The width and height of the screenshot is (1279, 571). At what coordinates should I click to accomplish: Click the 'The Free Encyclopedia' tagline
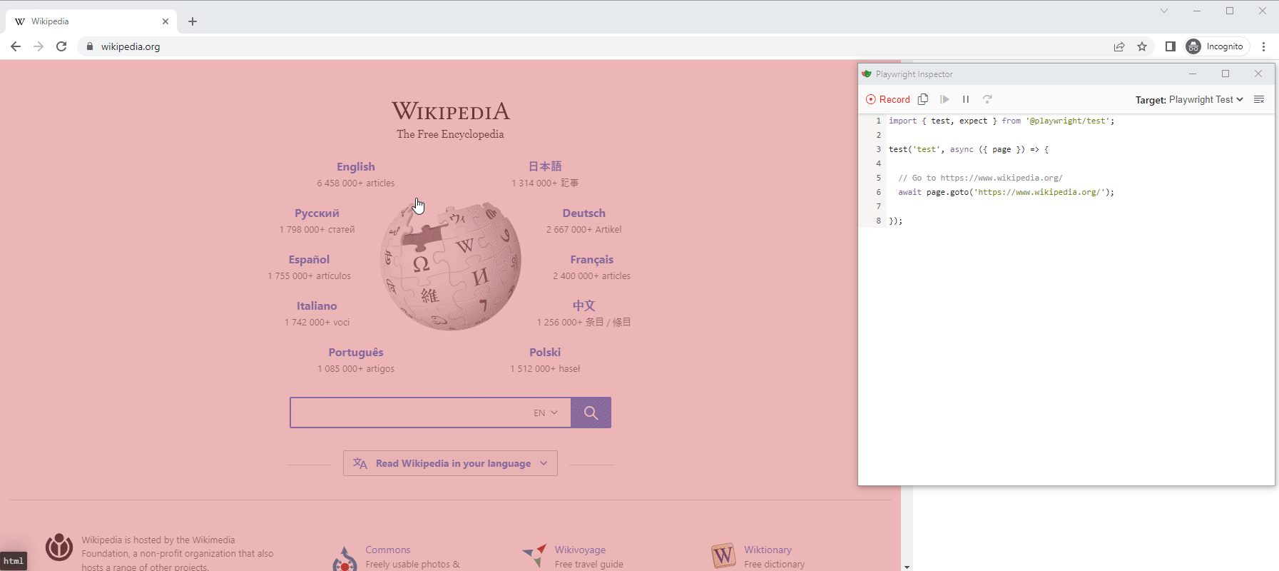click(450, 134)
